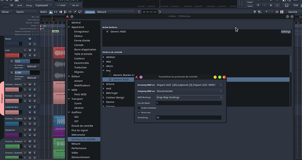Click the G group button on Lead track

click(35, 55)
